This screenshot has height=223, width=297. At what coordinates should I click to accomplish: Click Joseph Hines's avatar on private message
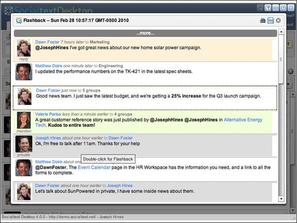pyautogui.click(x=24, y=144)
